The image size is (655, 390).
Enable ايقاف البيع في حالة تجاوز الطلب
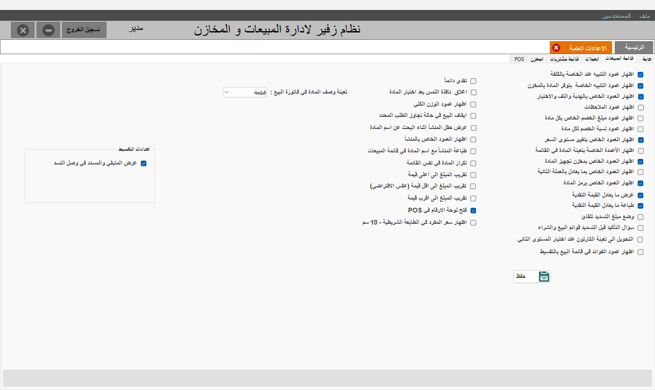pyautogui.click(x=473, y=116)
